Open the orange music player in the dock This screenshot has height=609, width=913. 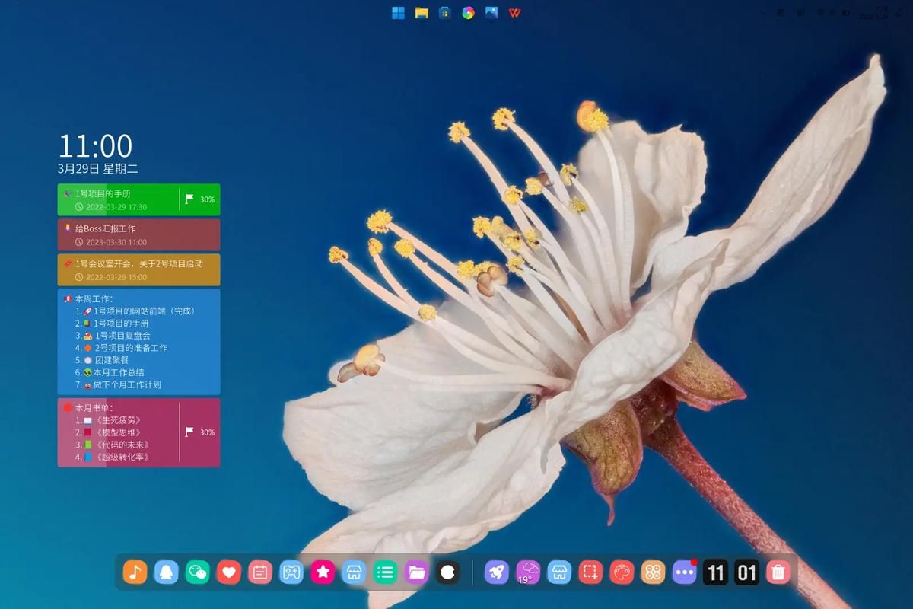pos(135,572)
